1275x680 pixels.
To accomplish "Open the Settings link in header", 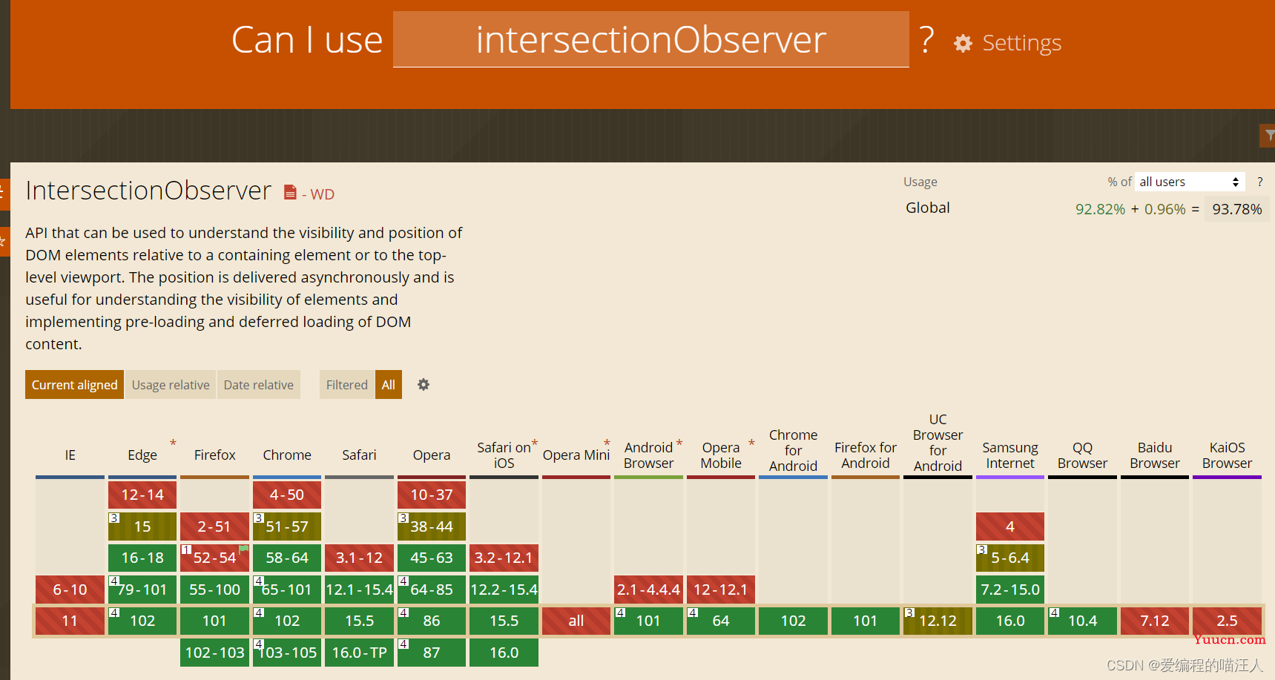I will click(x=1021, y=43).
